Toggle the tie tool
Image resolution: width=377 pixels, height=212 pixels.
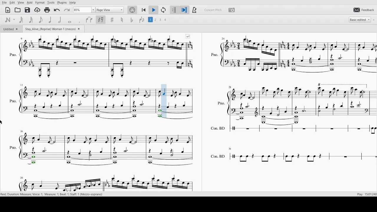point(89,20)
